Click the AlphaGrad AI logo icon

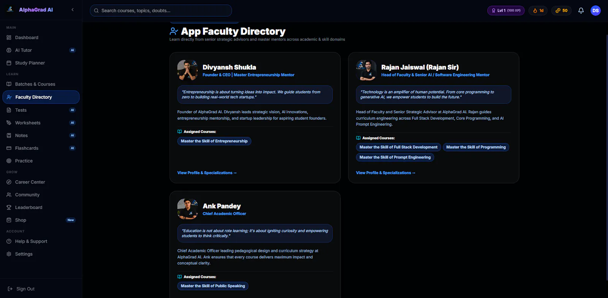(x=10, y=10)
